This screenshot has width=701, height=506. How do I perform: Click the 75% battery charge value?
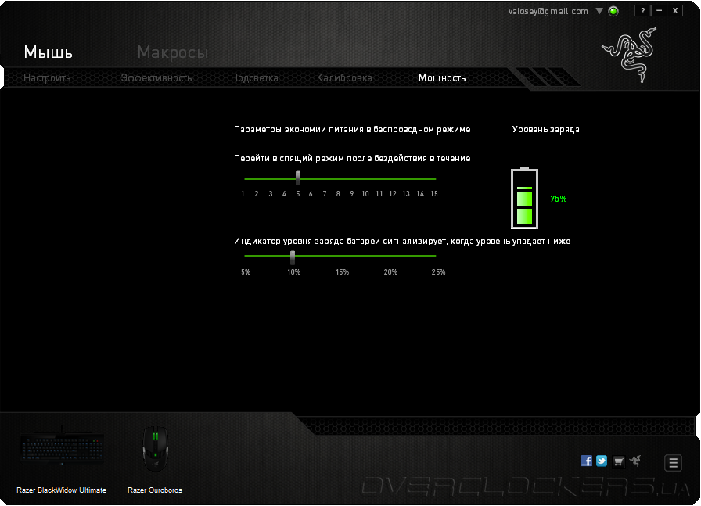[x=559, y=199]
